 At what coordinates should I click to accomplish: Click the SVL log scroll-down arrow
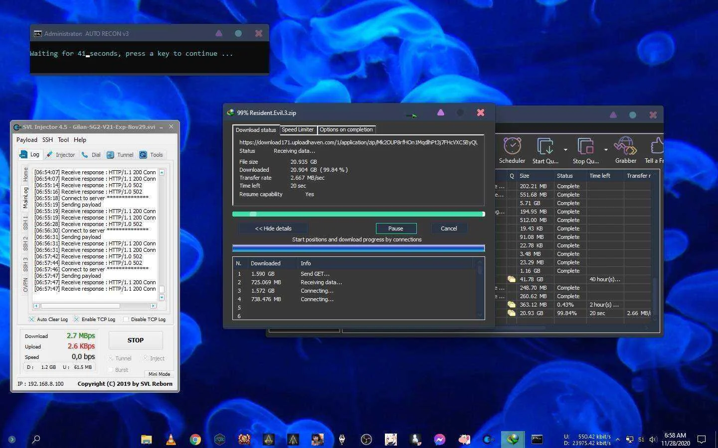click(x=162, y=297)
